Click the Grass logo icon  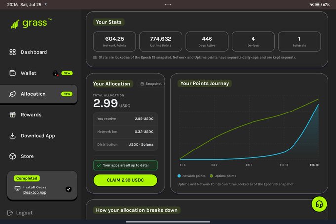pos(15,24)
